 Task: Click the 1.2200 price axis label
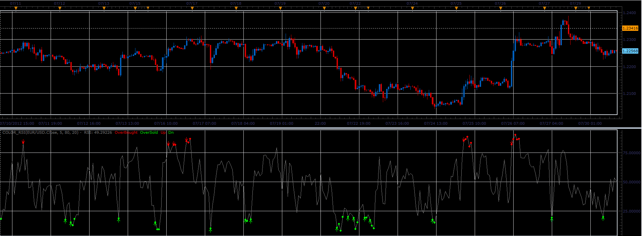coord(629,67)
